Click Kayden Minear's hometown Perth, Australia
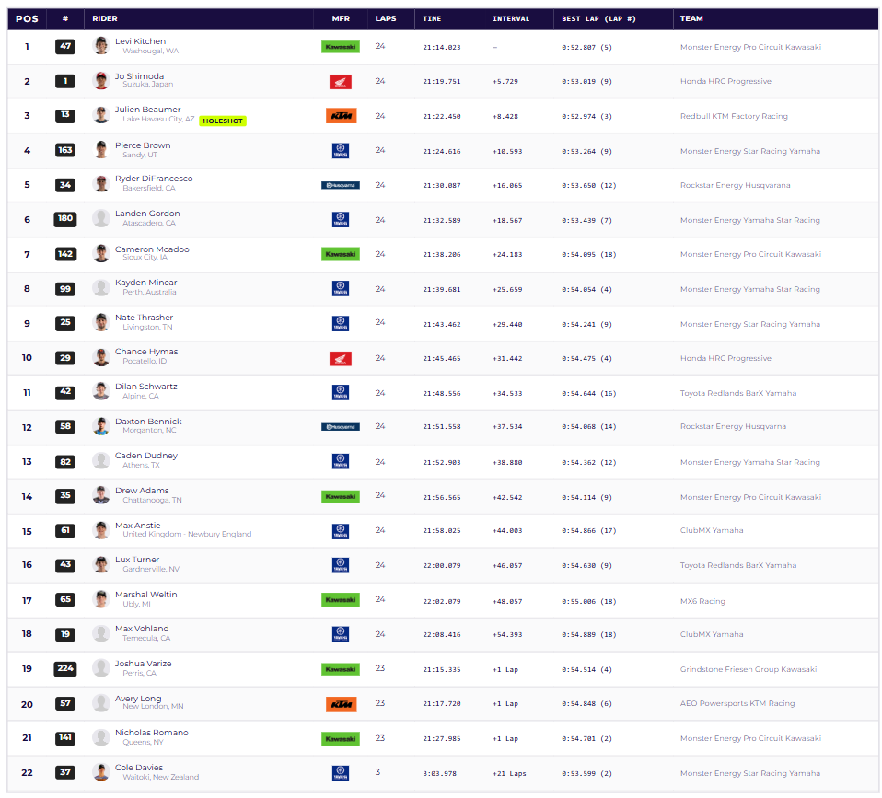The width and height of the screenshot is (882, 798). click(150, 292)
